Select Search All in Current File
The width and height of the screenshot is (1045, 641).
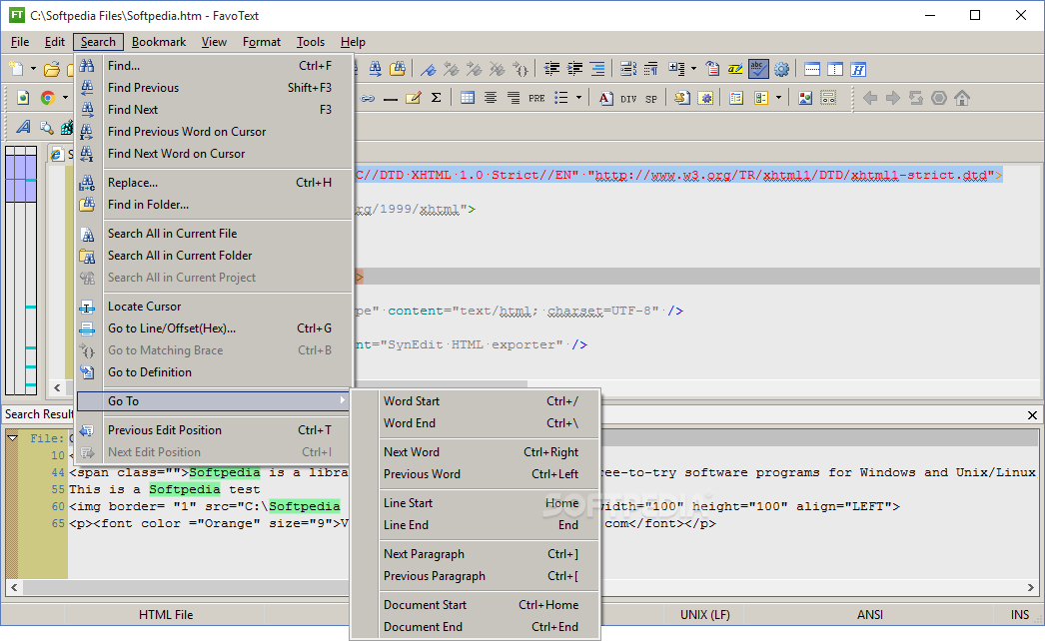[214, 234]
